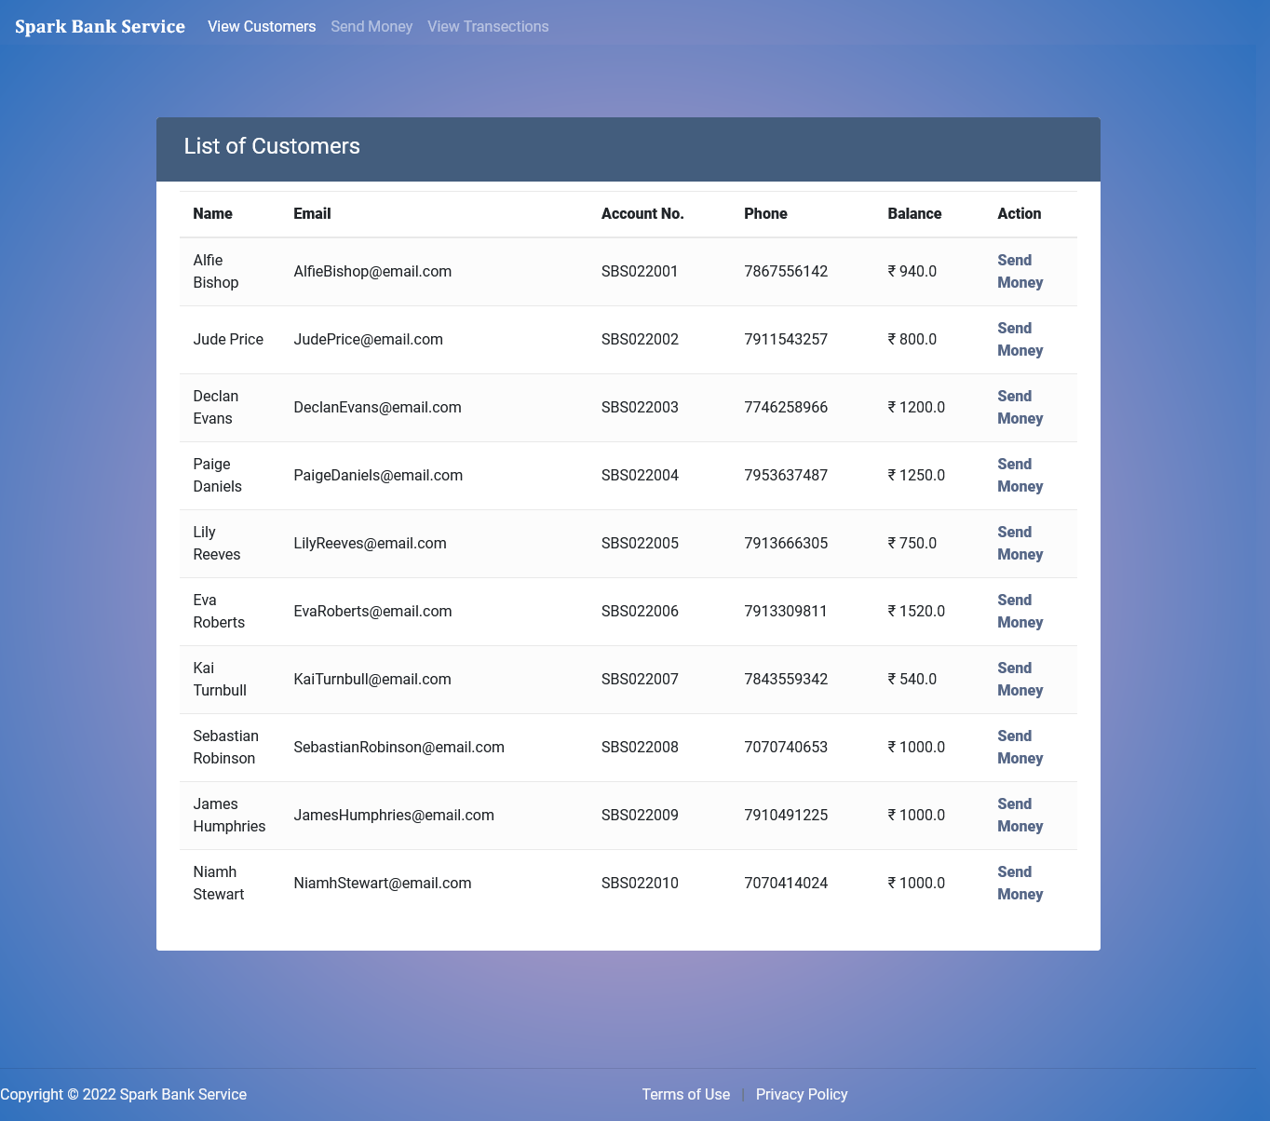Send money to Lily Reeves
The height and width of the screenshot is (1121, 1270).
point(1020,543)
